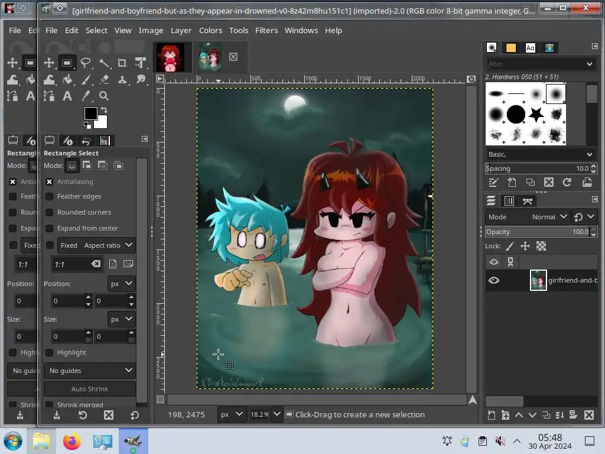The height and width of the screenshot is (454, 605).
Task: Open status bar px unit dropdown
Action: coord(232,414)
